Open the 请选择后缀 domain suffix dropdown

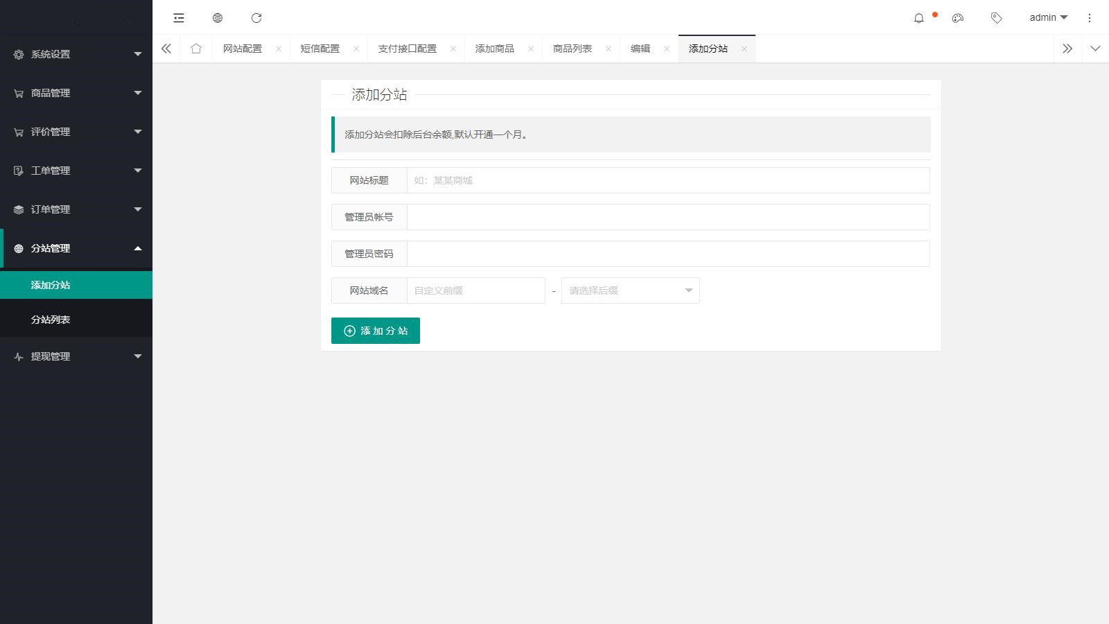[x=630, y=291]
